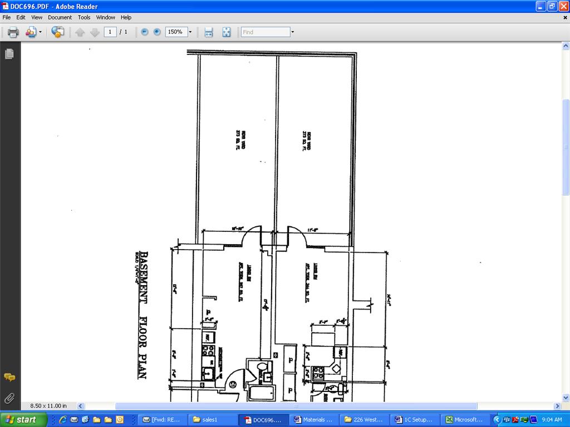This screenshot has height=427, width=570.
Task: Select the Fit Width scrolling icon
Action: tap(209, 32)
